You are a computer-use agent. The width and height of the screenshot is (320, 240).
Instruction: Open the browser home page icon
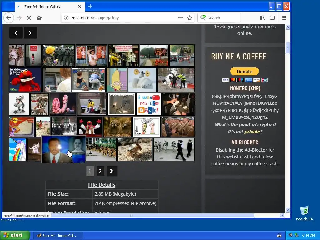pyautogui.click(x=39, y=18)
